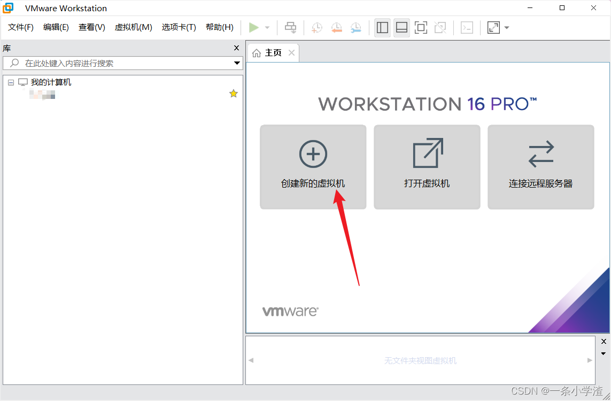This screenshot has width=611, height=401.
Task: Open the 选项卡(T) menu
Action: pos(179,27)
